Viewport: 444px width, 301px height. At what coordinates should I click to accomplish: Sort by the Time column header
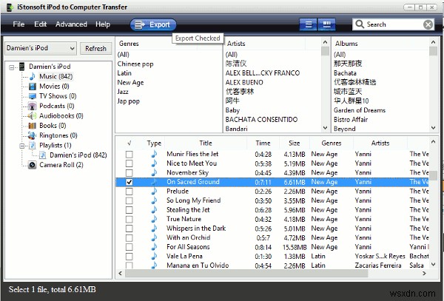coord(263,143)
